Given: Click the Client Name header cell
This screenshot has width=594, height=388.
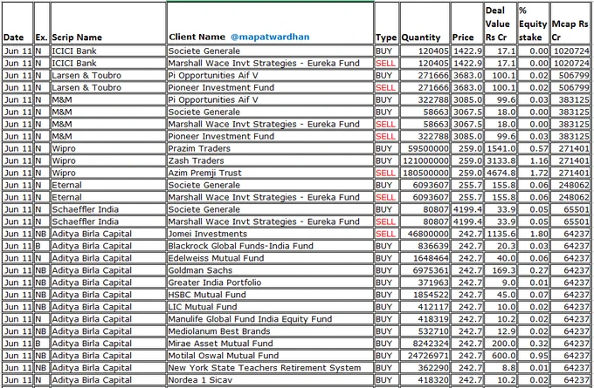Looking at the screenshot, I should 270,24.
